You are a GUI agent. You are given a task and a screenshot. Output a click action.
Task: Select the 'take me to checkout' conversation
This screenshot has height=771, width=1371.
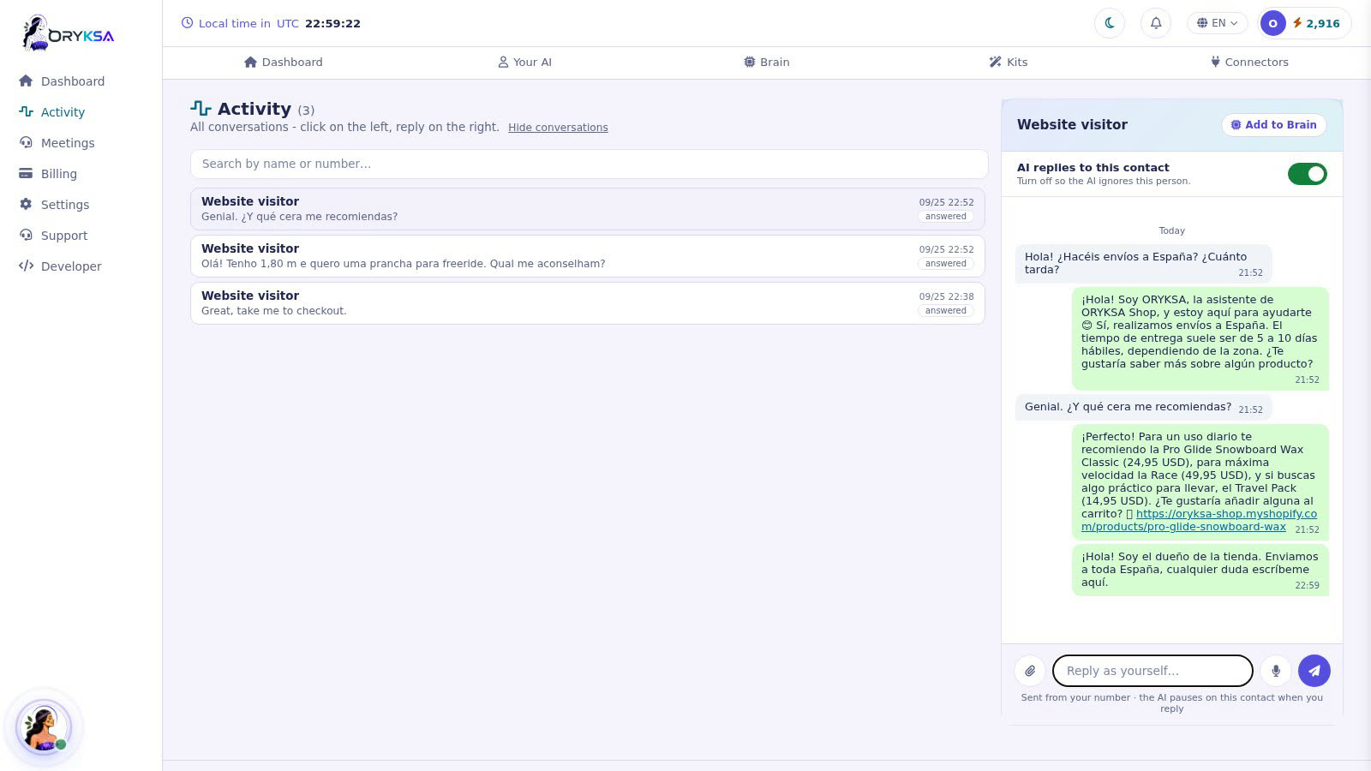pos(588,303)
